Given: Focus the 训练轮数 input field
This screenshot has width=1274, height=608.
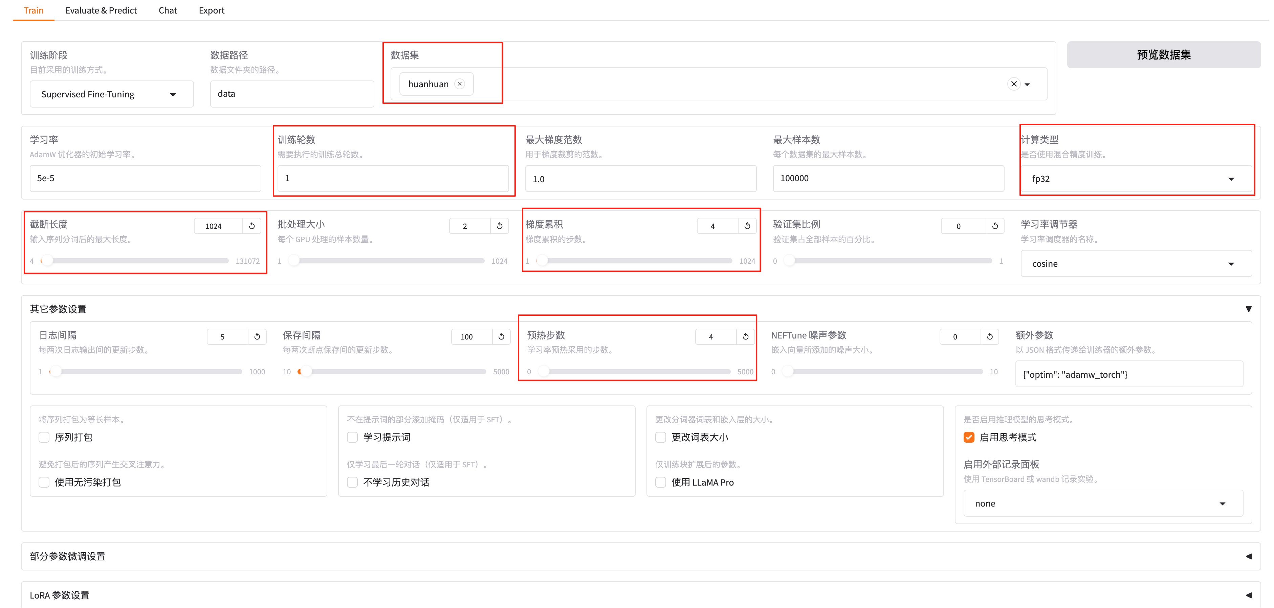Looking at the screenshot, I should pyautogui.click(x=393, y=178).
